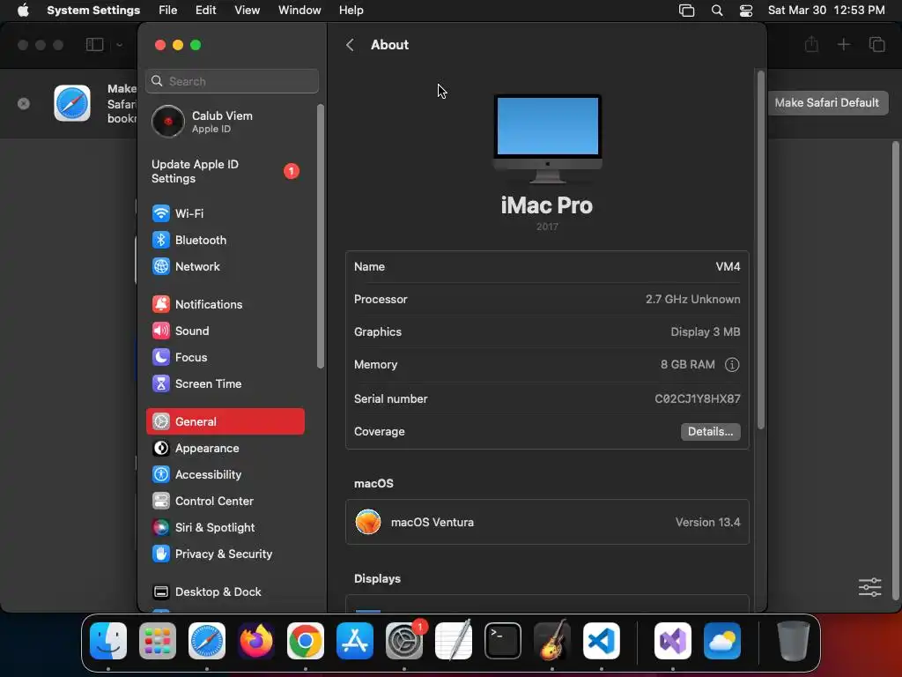Viewport: 902px width, 677px height.
Task: Launch Google Chrome from the Dock
Action: tap(306, 641)
